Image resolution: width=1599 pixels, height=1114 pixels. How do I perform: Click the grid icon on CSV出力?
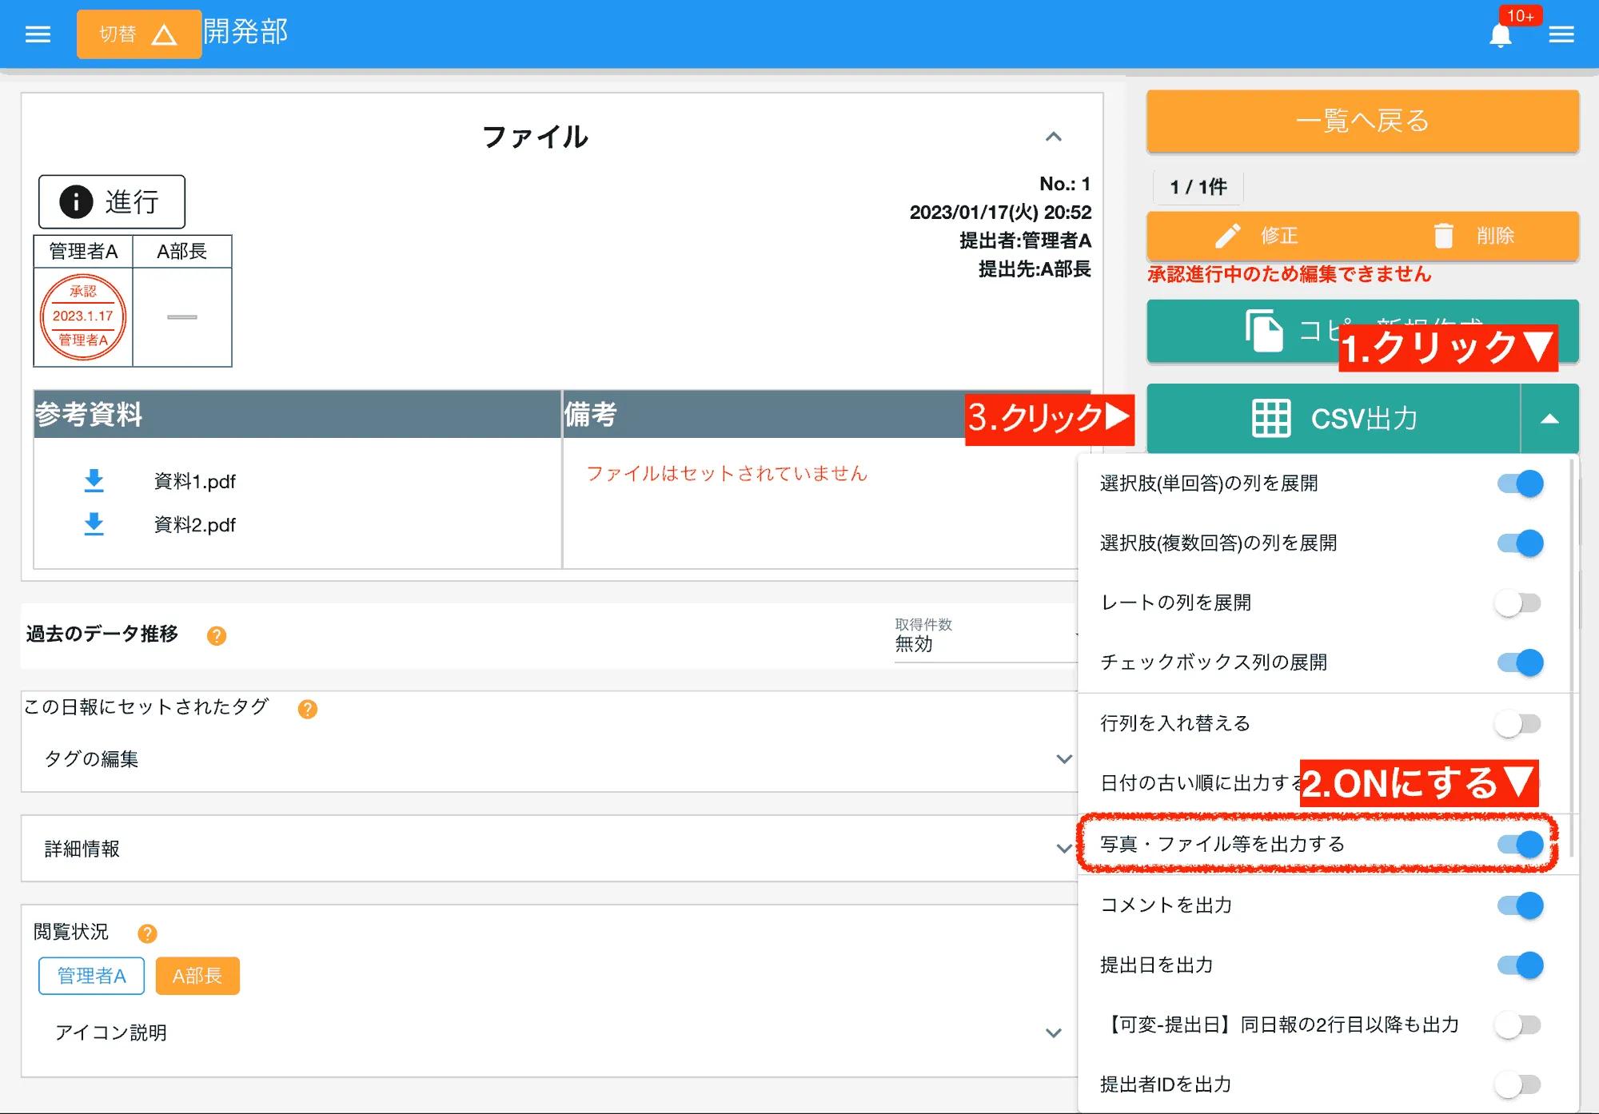[1273, 418]
